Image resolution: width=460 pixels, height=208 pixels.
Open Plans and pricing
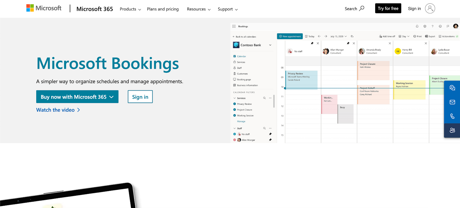[x=163, y=9]
